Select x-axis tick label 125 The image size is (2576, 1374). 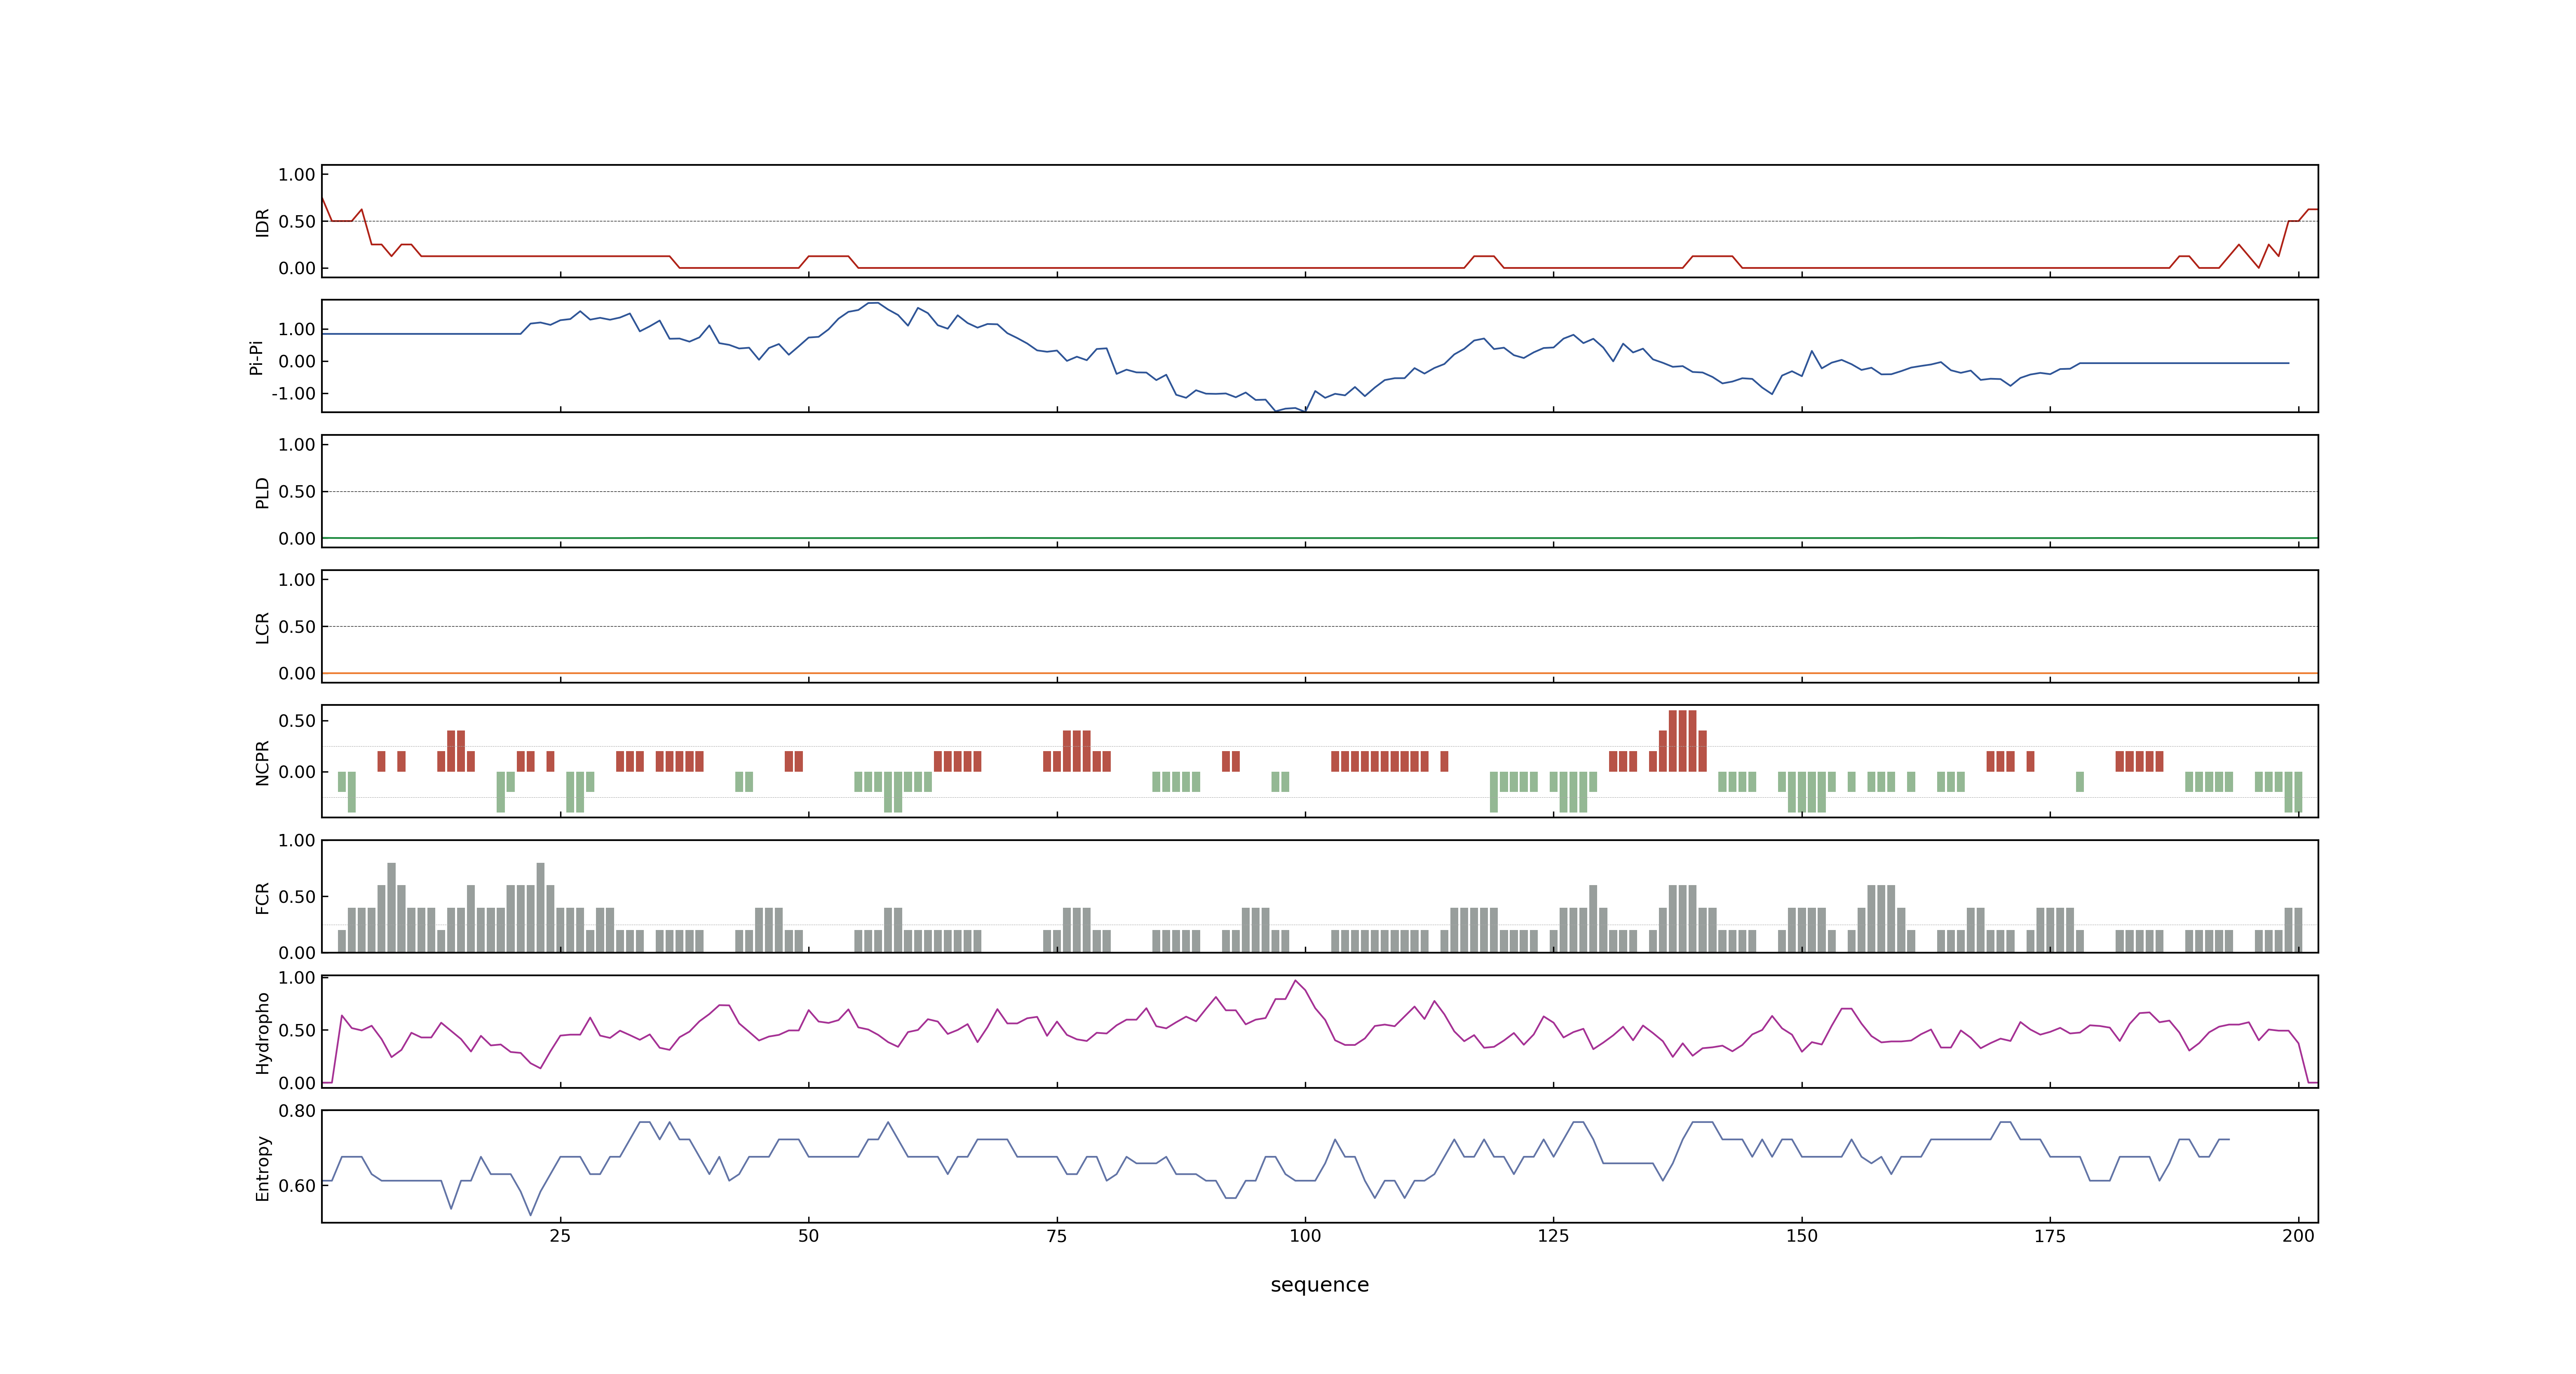pos(1553,1235)
